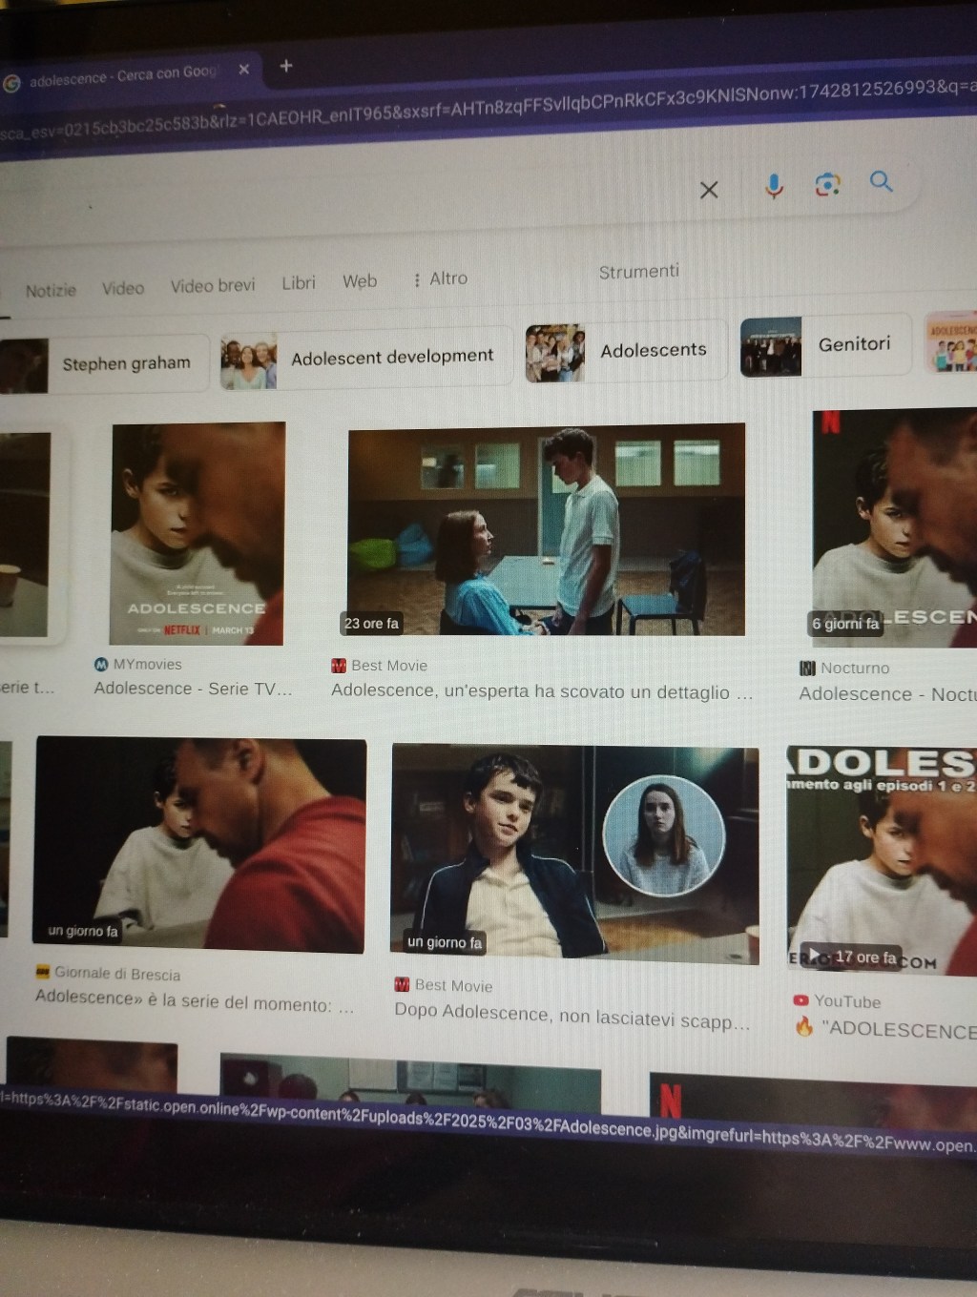The image size is (977, 1297).
Task: Click the X to clear the search field
Action: coord(708,191)
